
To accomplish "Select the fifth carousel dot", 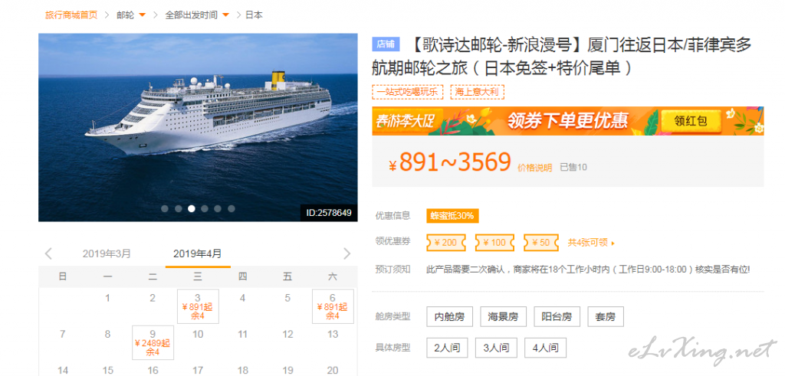I will tap(218, 209).
